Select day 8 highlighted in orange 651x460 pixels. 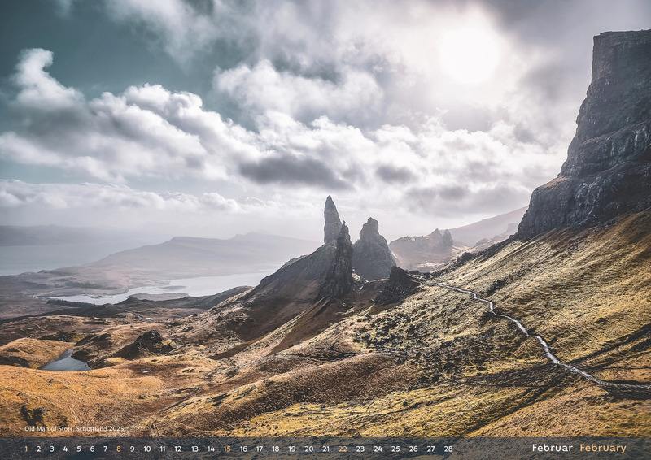pyautogui.click(x=119, y=449)
